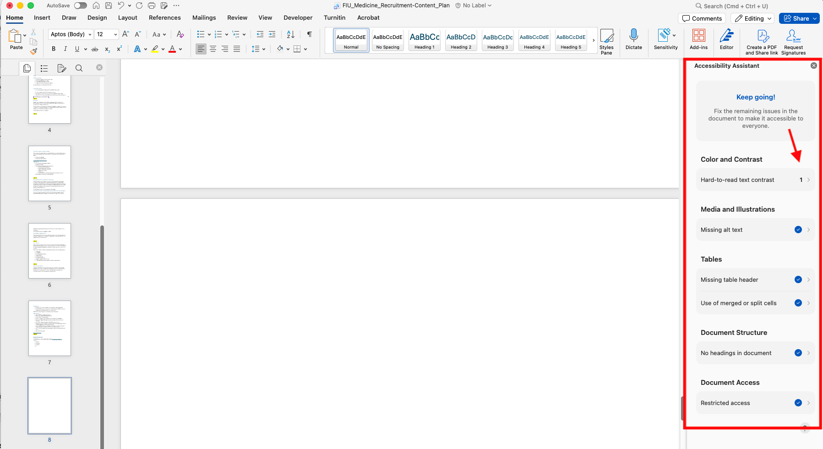Screen dimensions: 823x449
Task: Open the document map headings view
Action: point(44,68)
